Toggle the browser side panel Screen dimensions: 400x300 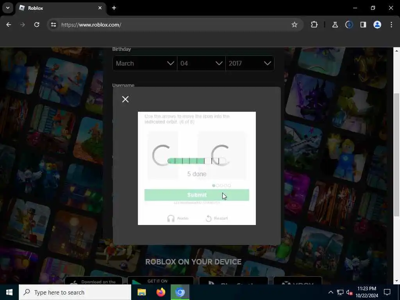click(363, 25)
